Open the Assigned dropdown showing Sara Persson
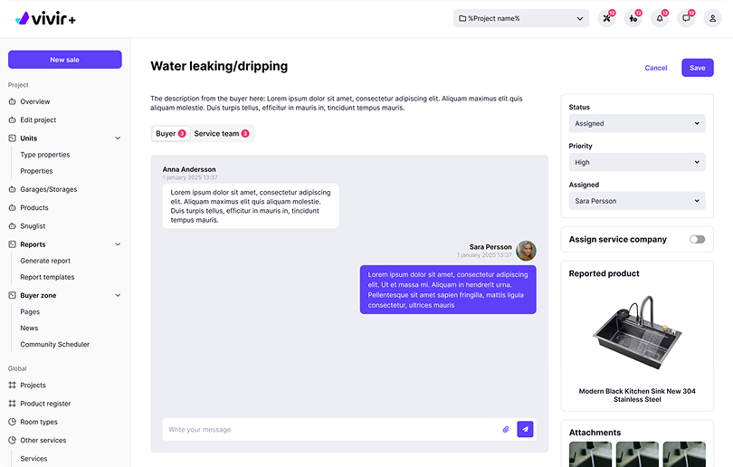 (x=637, y=201)
